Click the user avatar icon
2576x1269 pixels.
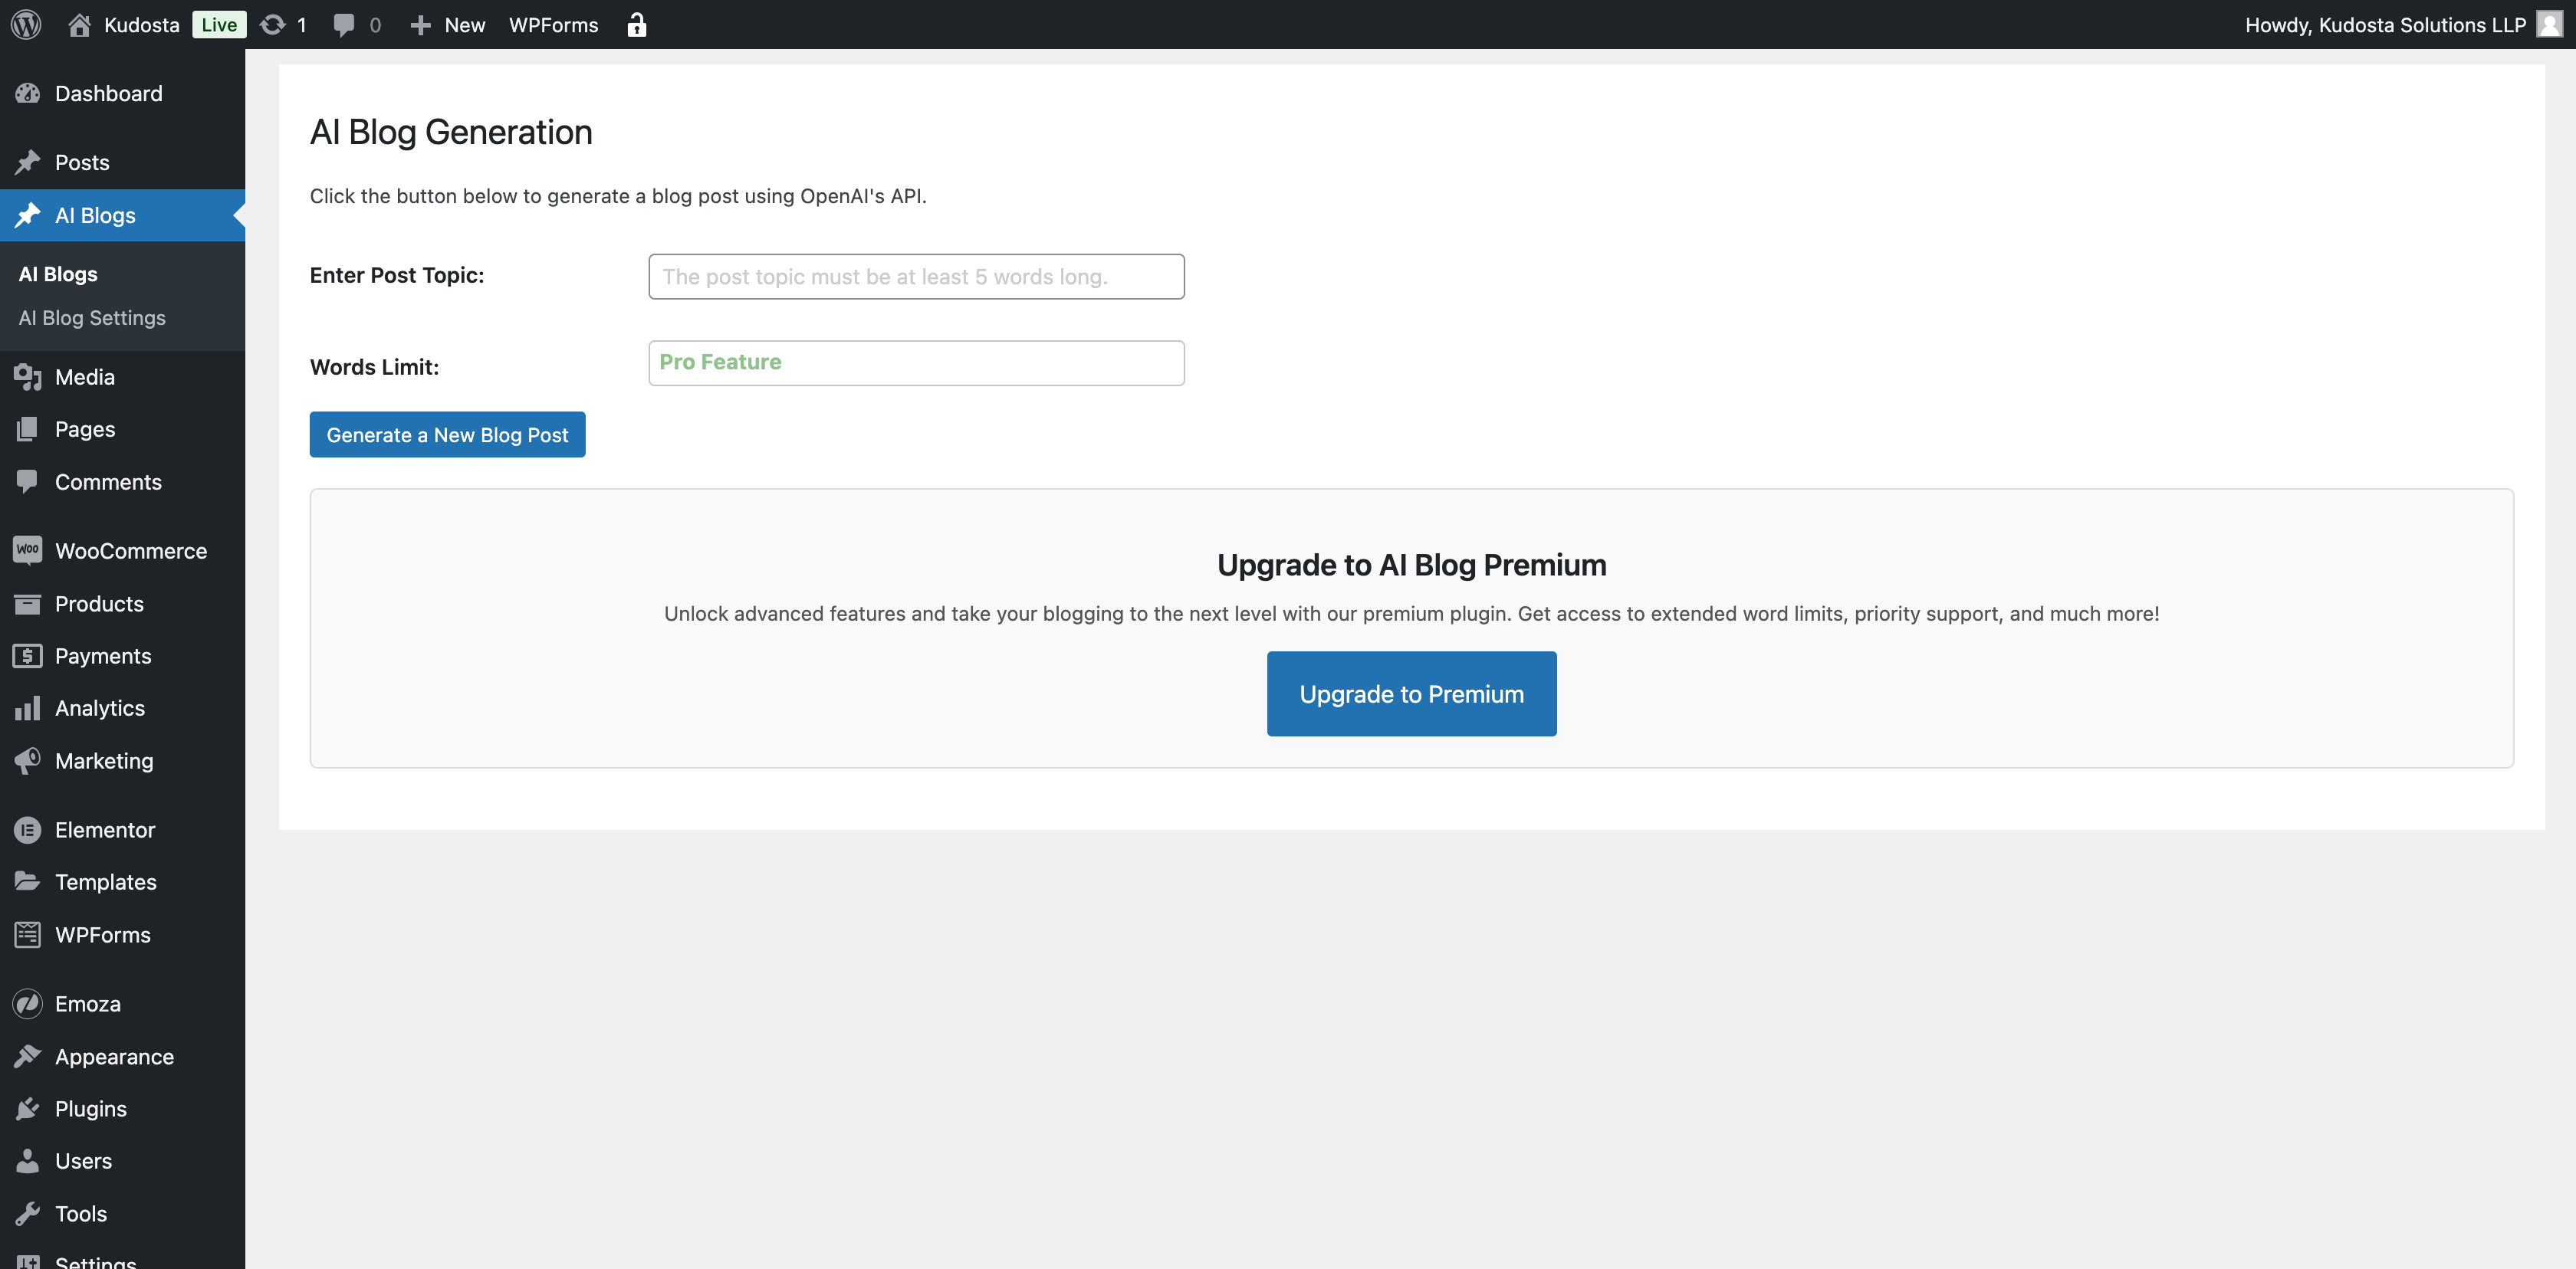pyautogui.click(x=2549, y=24)
